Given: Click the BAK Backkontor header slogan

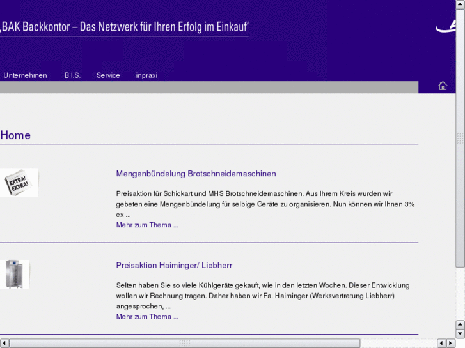Looking at the screenshot, I should [x=124, y=27].
